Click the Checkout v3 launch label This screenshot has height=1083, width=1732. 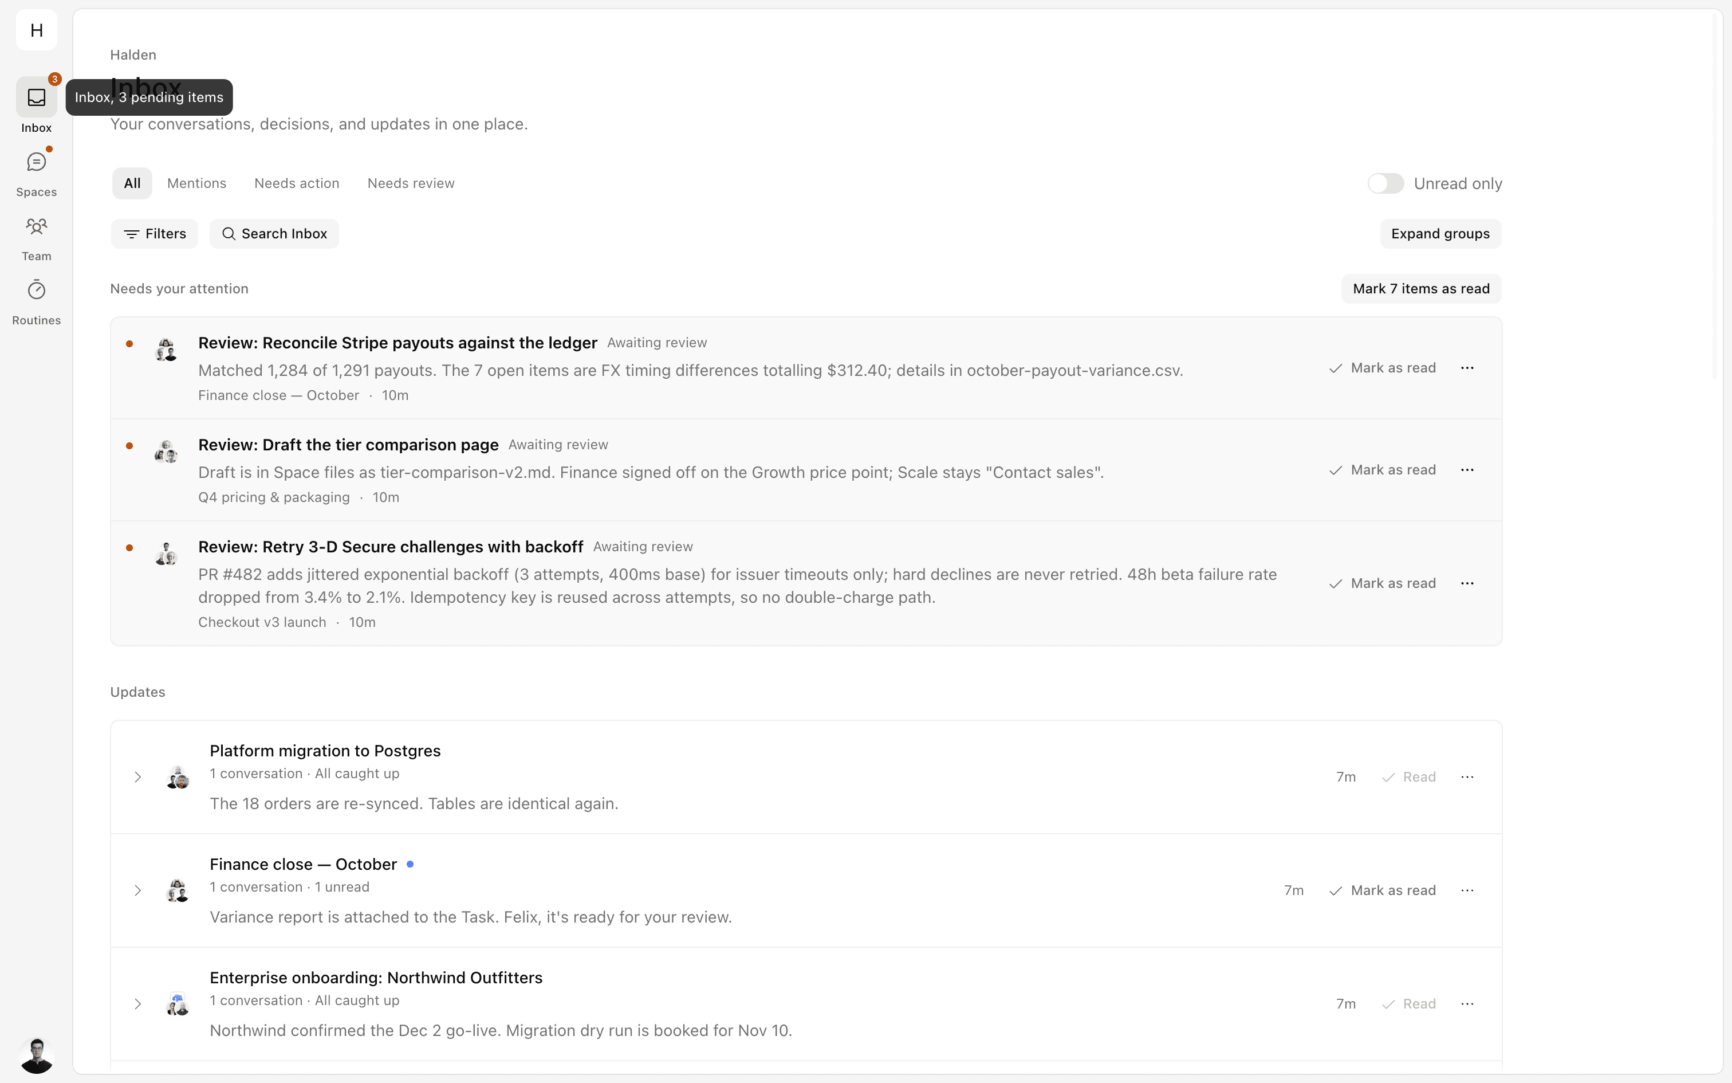(x=262, y=622)
